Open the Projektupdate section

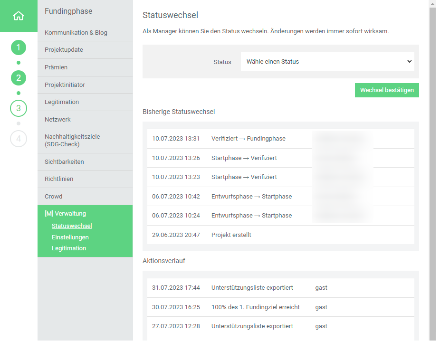coord(64,50)
